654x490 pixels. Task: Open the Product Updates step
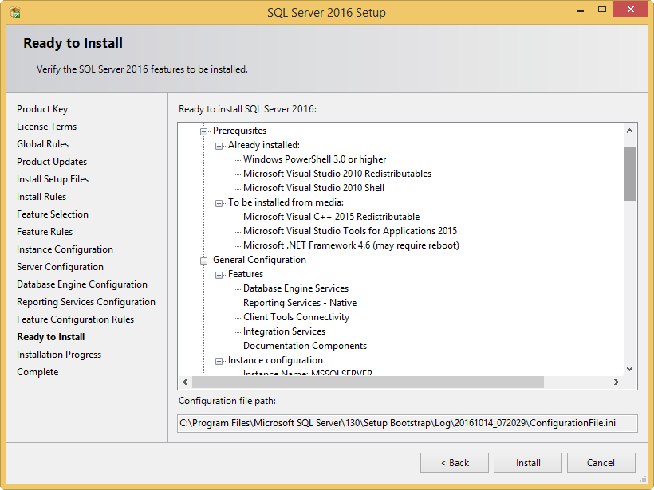tap(52, 162)
